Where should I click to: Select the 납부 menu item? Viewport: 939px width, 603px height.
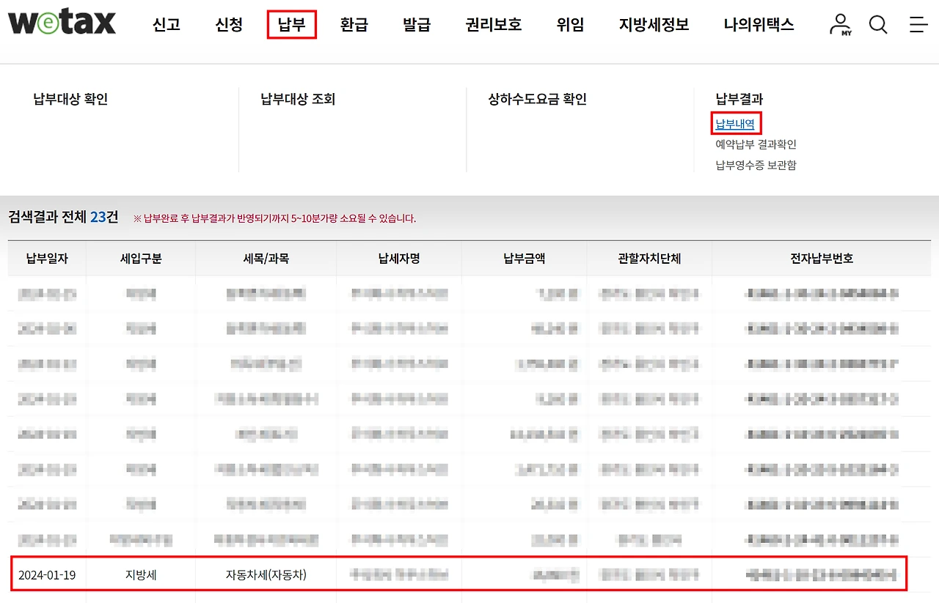click(291, 24)
